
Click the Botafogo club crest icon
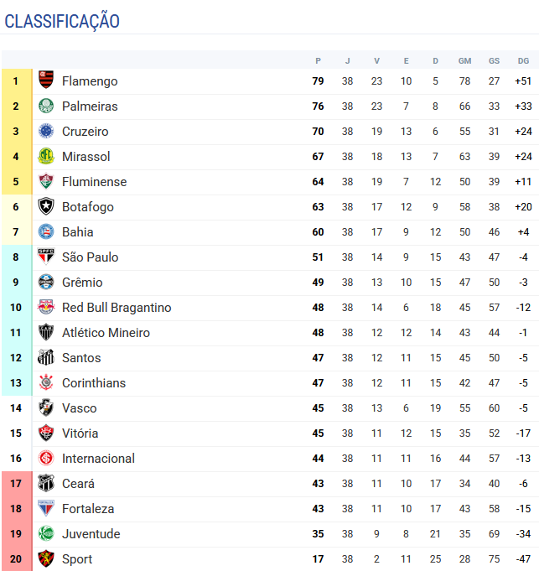pyautogui.click(x=46, y=207)
